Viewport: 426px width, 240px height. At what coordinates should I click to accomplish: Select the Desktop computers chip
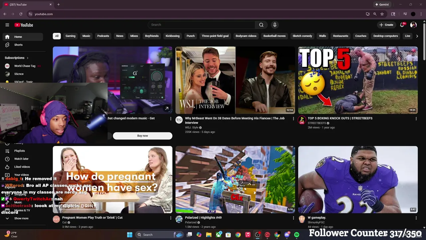pos(386,36)
